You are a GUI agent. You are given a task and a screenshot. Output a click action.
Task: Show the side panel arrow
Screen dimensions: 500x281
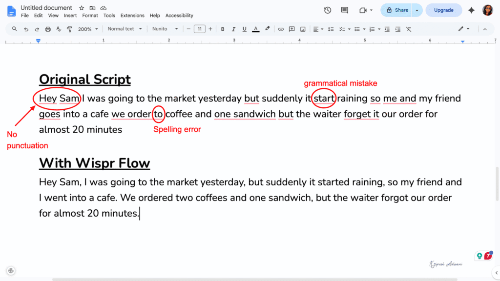496,273
